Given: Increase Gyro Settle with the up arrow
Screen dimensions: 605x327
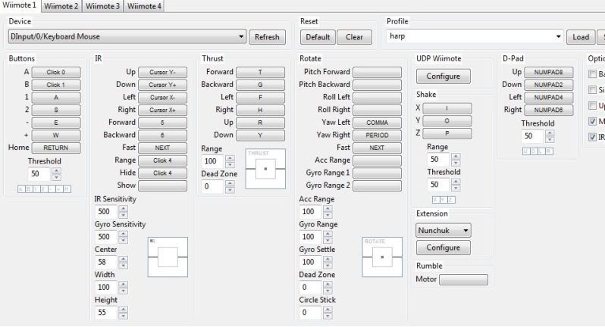Looking at the screenshot, I should pos(328,259).
